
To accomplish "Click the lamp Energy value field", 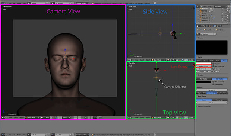I will 204,66.
